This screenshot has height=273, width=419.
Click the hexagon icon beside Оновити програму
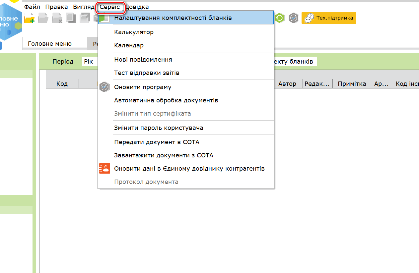point(105,87)
